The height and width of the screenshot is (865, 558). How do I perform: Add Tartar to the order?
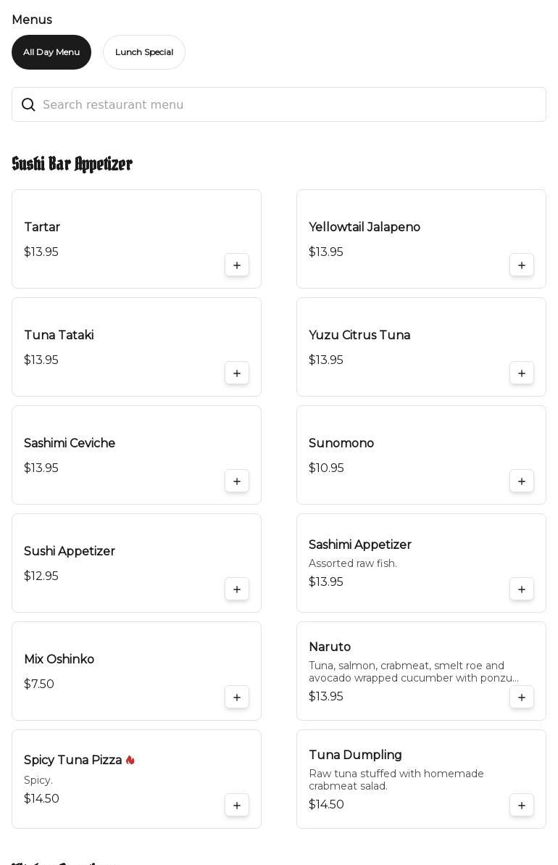pos(237,265)
